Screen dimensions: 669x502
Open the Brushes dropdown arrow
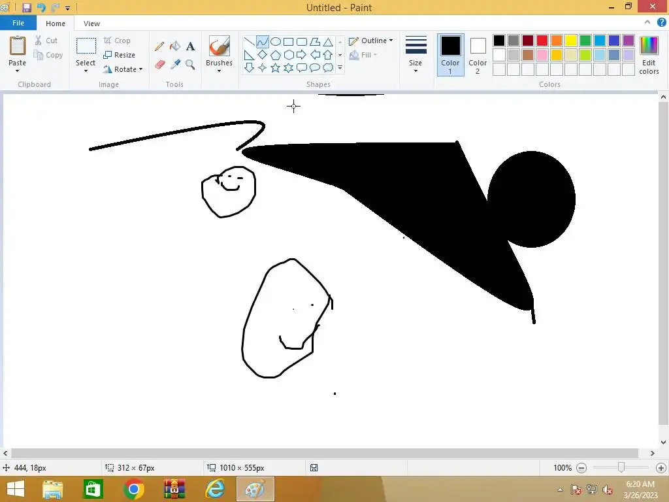point(219,71)
